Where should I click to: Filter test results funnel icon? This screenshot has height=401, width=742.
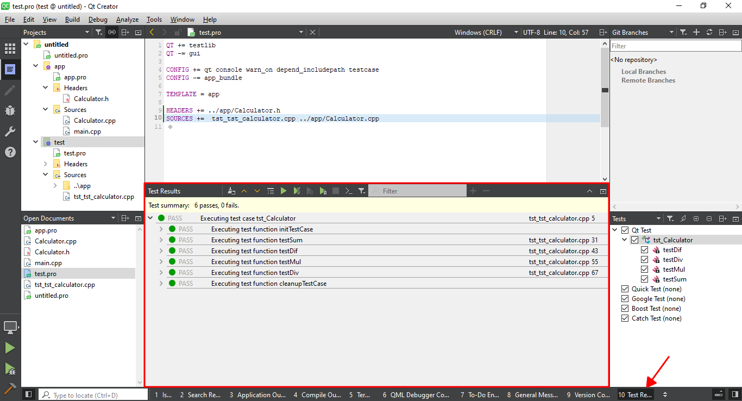click(x=362, y=191)
